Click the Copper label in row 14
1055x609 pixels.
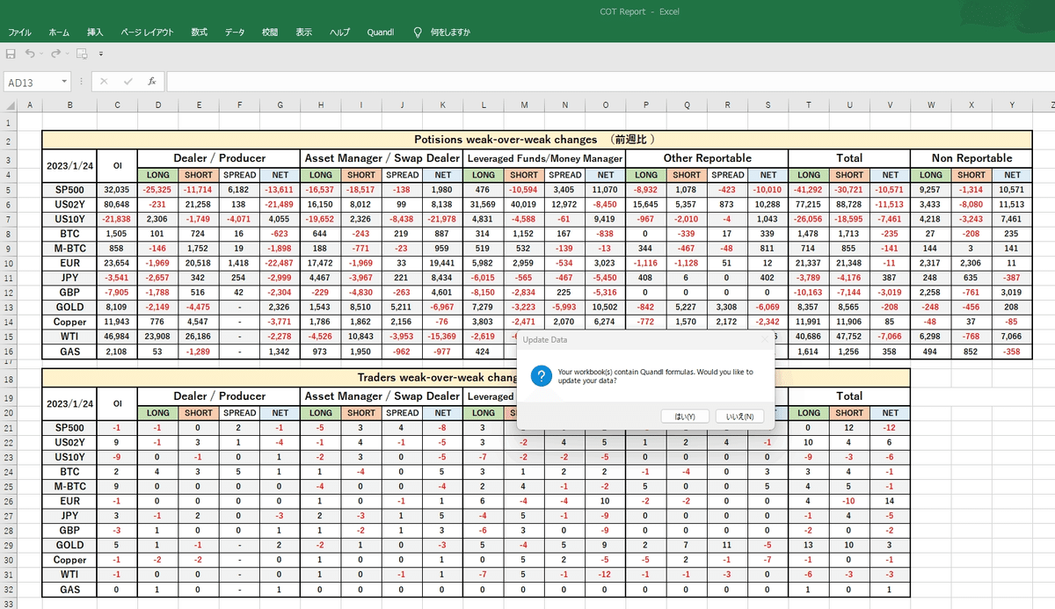coord(69,323)
